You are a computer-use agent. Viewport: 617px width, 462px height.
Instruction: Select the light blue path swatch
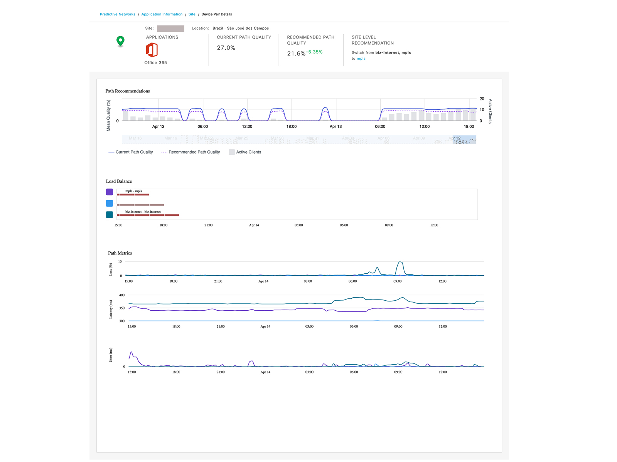tap(110, 203)
